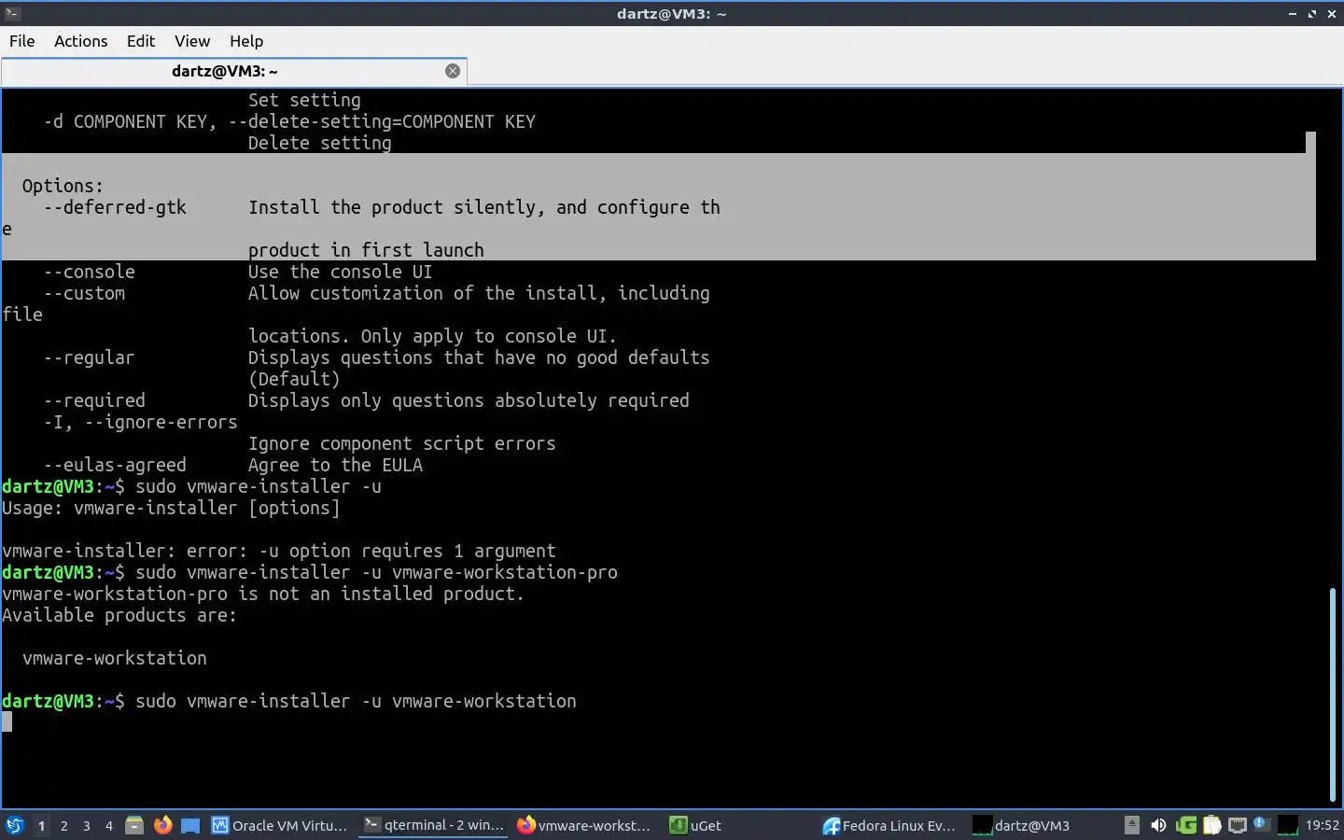Open the uGet taskbar window
Viewport: 1344px width, 840px height.
(695, 825)
